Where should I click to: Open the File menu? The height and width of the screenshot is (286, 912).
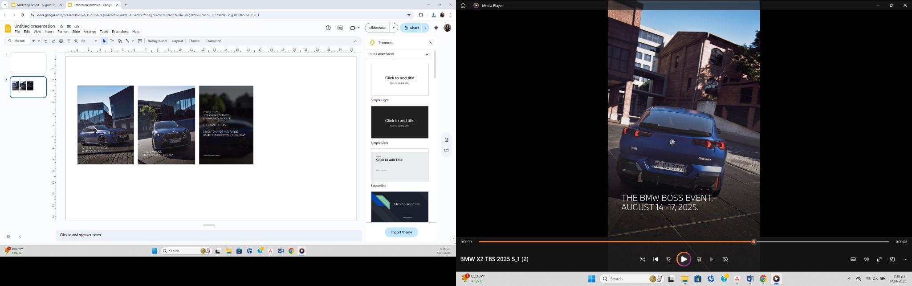[x=17, y=32]
